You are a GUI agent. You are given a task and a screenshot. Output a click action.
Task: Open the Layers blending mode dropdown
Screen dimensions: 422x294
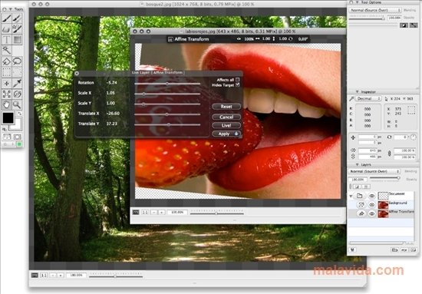[x=374, y=171]
